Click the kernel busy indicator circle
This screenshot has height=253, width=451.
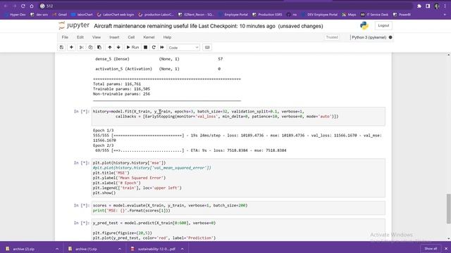click(390, 37)
